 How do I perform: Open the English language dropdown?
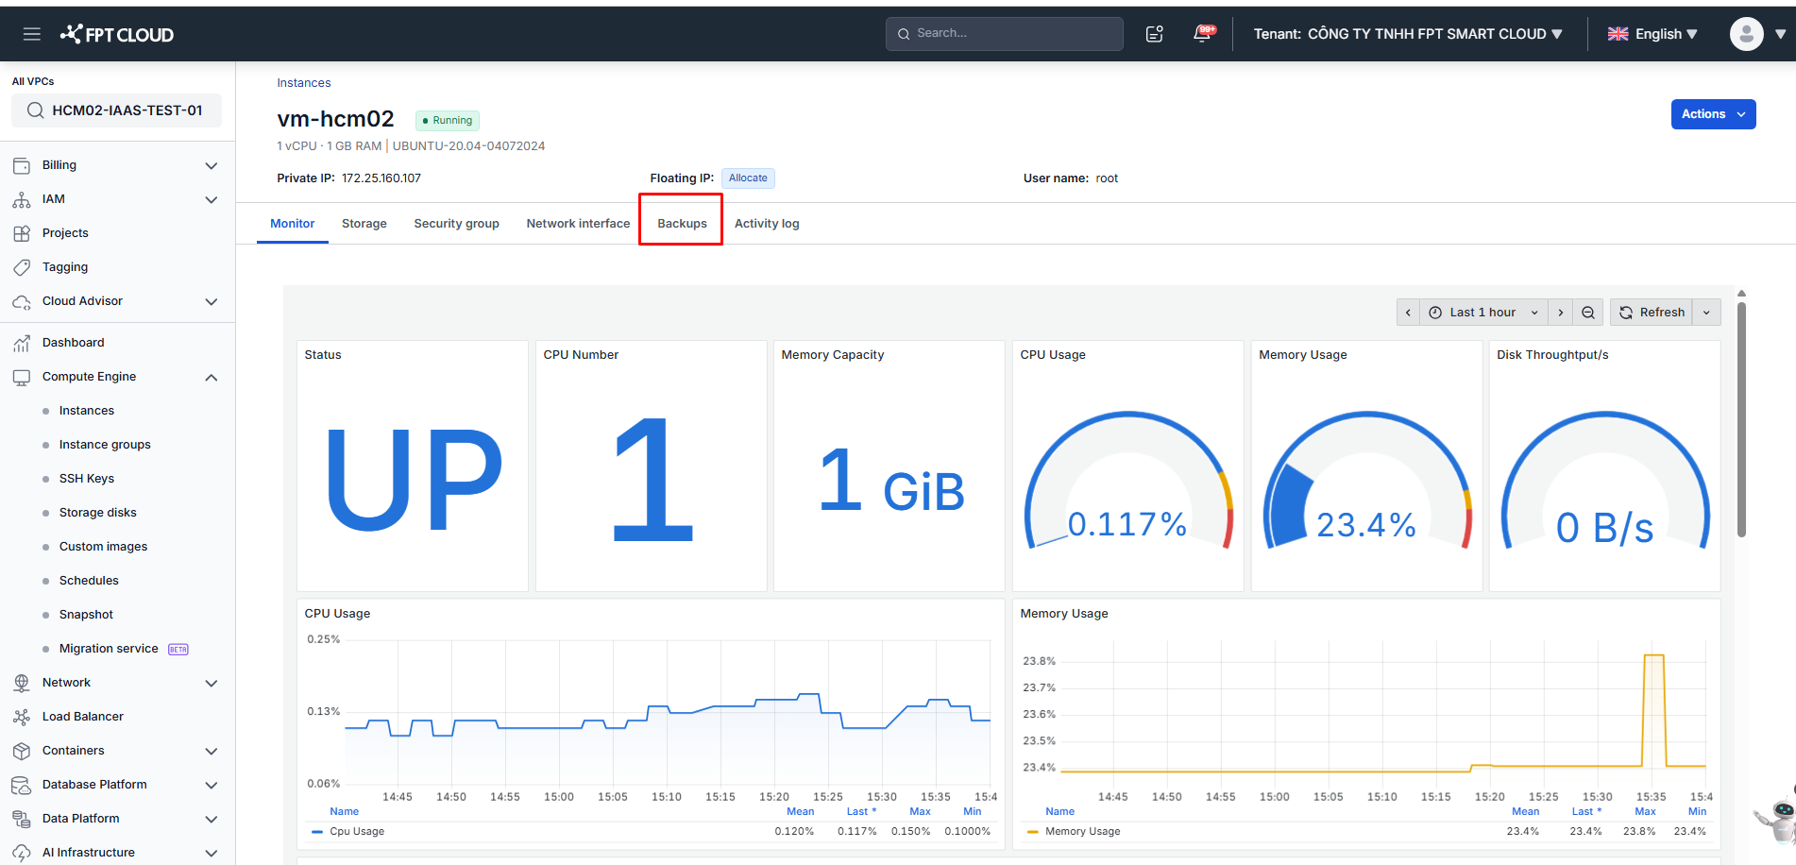(1652, 34)
